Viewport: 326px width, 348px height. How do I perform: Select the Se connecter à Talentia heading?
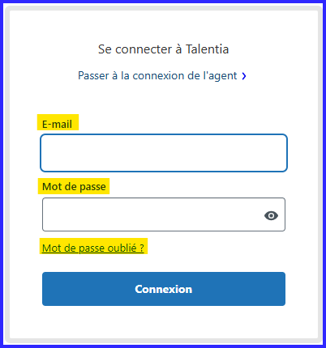(x=163, y=49)
